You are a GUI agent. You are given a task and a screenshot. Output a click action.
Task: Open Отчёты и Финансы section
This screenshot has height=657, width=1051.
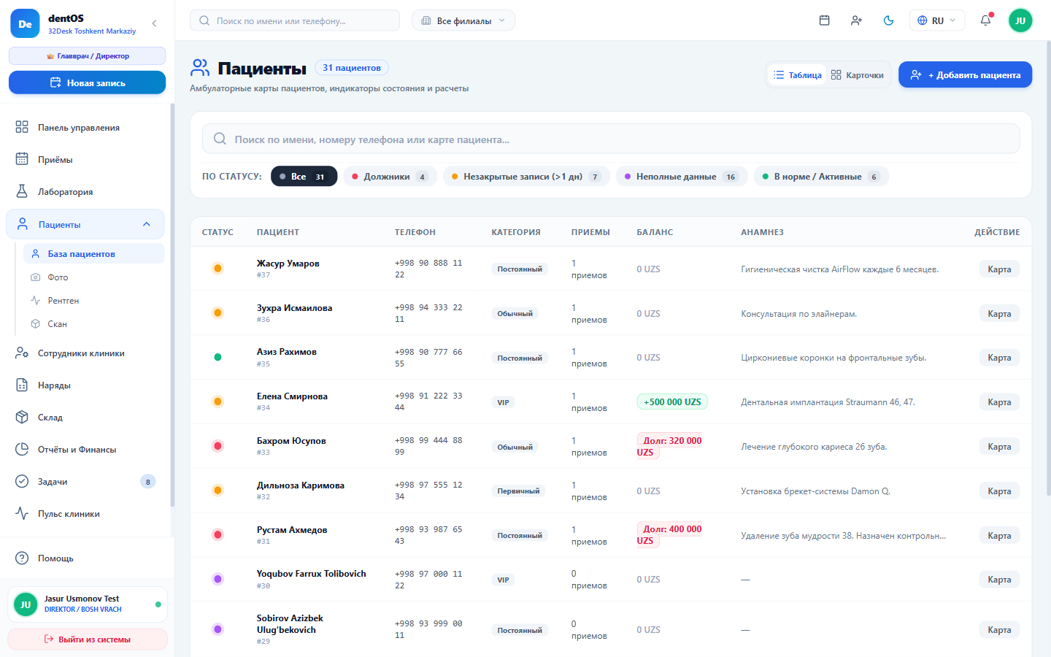click(x=86, y=450)
